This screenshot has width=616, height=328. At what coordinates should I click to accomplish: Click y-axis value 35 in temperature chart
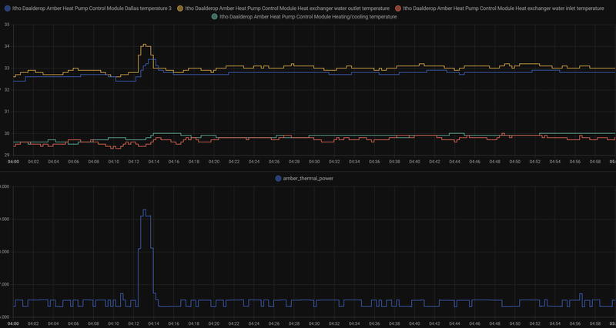click(7, 25)
